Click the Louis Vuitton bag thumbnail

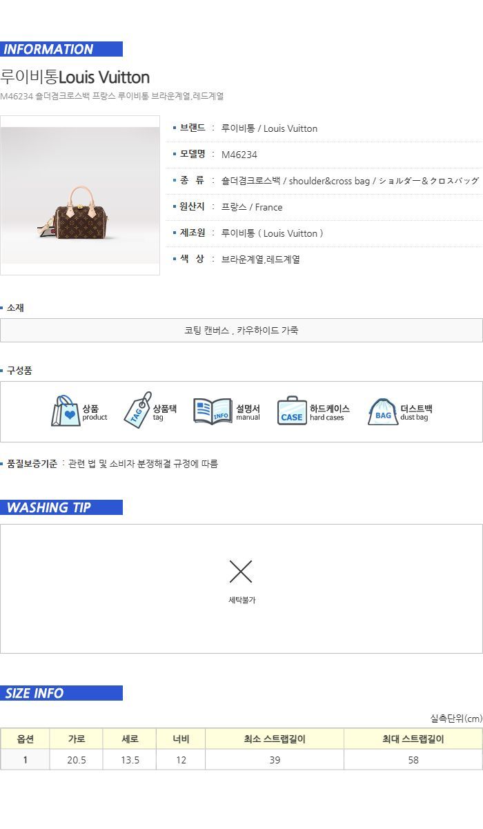tap(80, 195)
